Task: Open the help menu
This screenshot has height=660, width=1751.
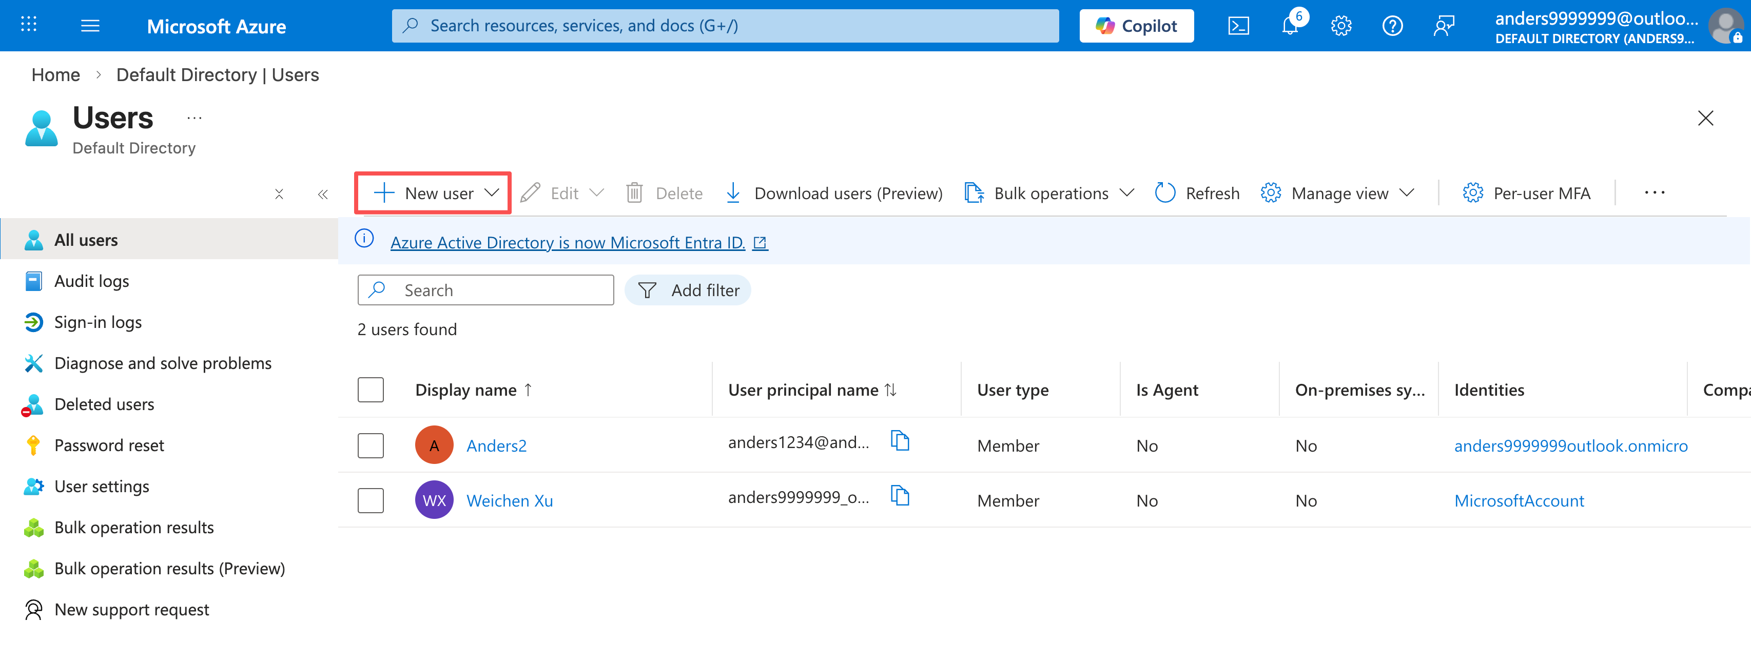Action: 1392,26
